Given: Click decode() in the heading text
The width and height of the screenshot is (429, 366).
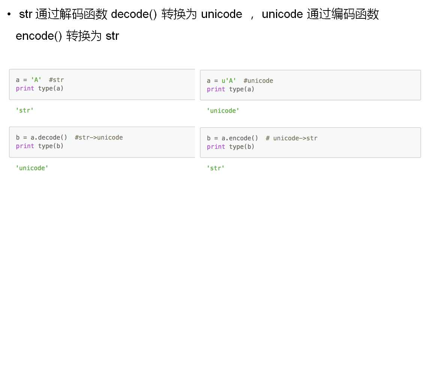Looking at the screenshot, I should (x=134, y=15).
